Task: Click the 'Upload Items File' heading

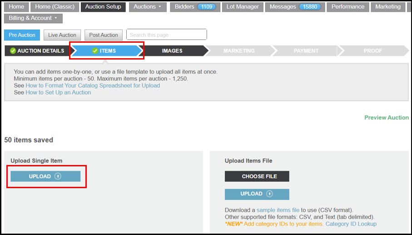Action: click(248, 160)
